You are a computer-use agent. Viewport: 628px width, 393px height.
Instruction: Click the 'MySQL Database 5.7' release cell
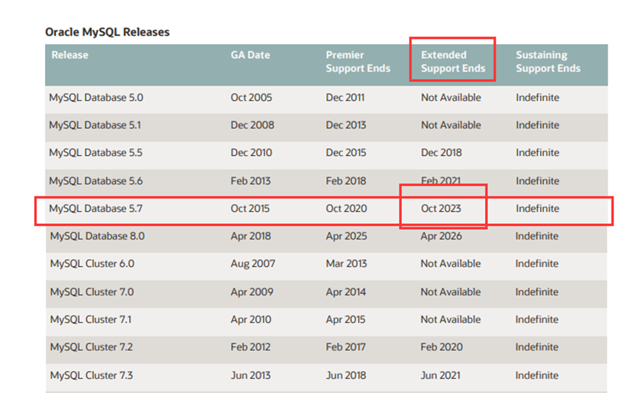click(x=96, y=209)
